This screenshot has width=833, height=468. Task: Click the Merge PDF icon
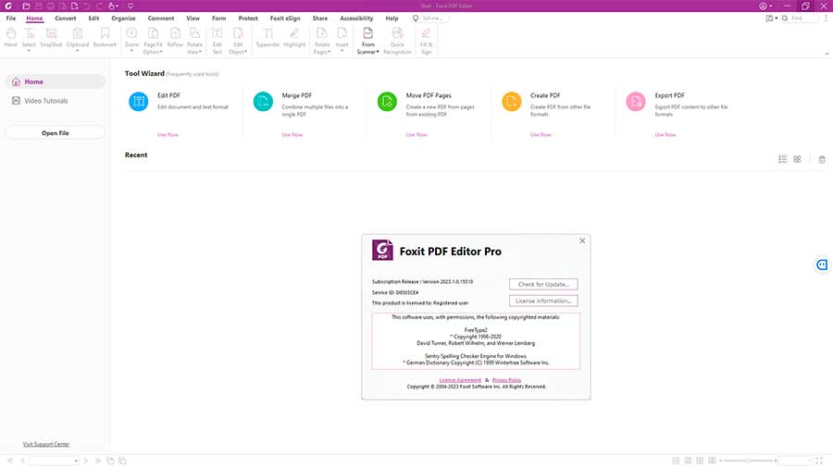[264, 102]
